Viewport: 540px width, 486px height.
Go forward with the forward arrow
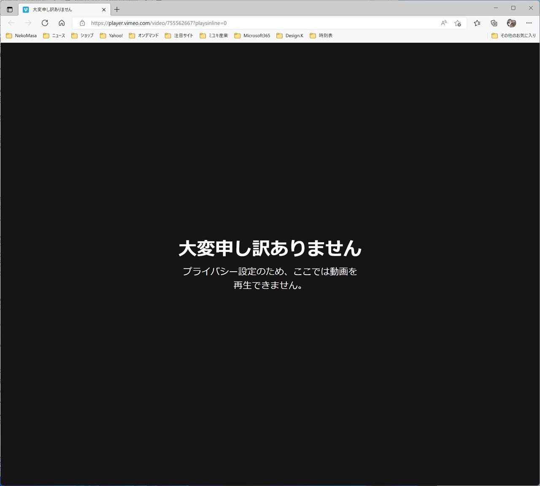point(28,23)
